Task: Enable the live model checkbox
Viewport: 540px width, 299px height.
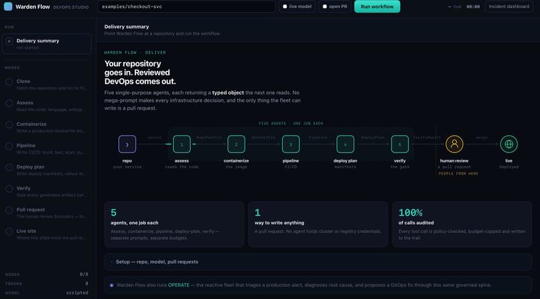Action: coord(285,7)
